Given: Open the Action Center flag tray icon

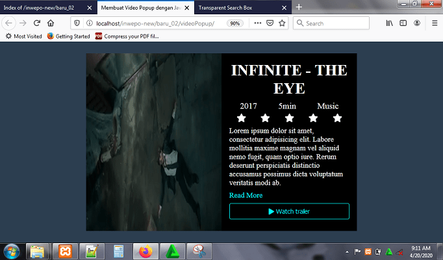Looking at the screenshot, I should 357,252.
